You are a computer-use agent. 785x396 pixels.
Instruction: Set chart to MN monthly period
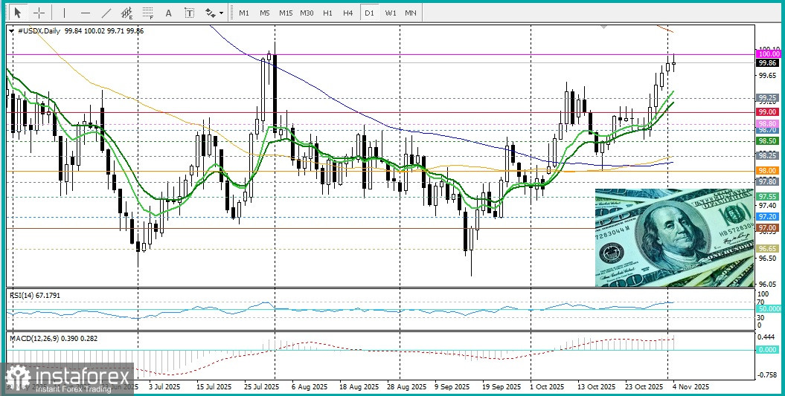[411, 13]
